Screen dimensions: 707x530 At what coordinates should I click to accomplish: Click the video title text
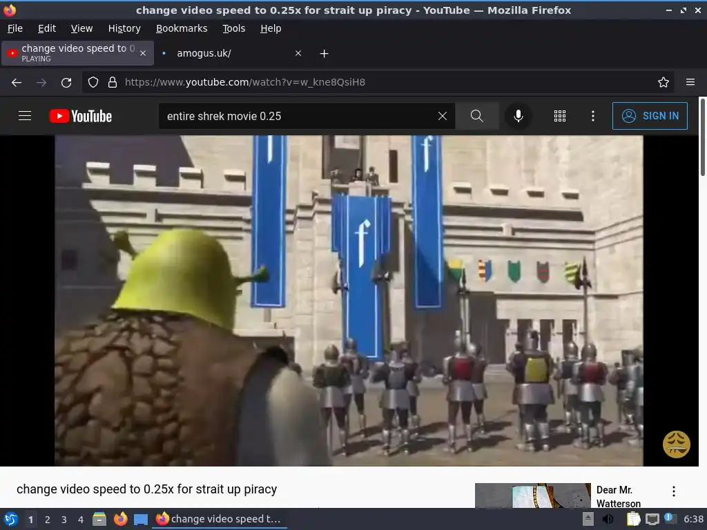[147, 489]
